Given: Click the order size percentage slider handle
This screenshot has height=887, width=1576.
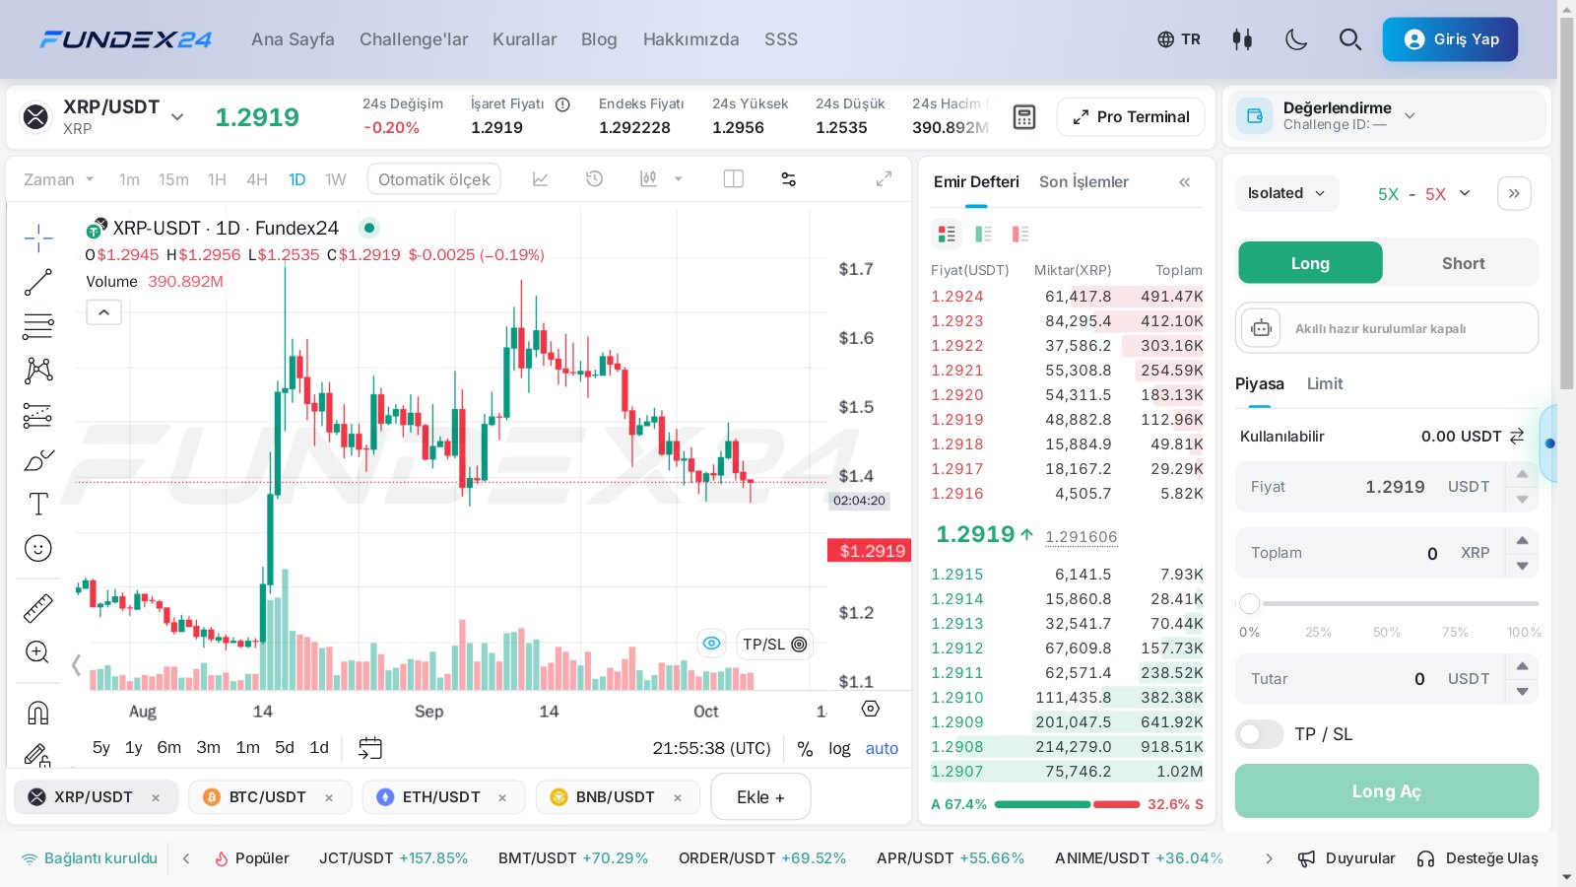Looking at the screenshot, I should 1250,603.
